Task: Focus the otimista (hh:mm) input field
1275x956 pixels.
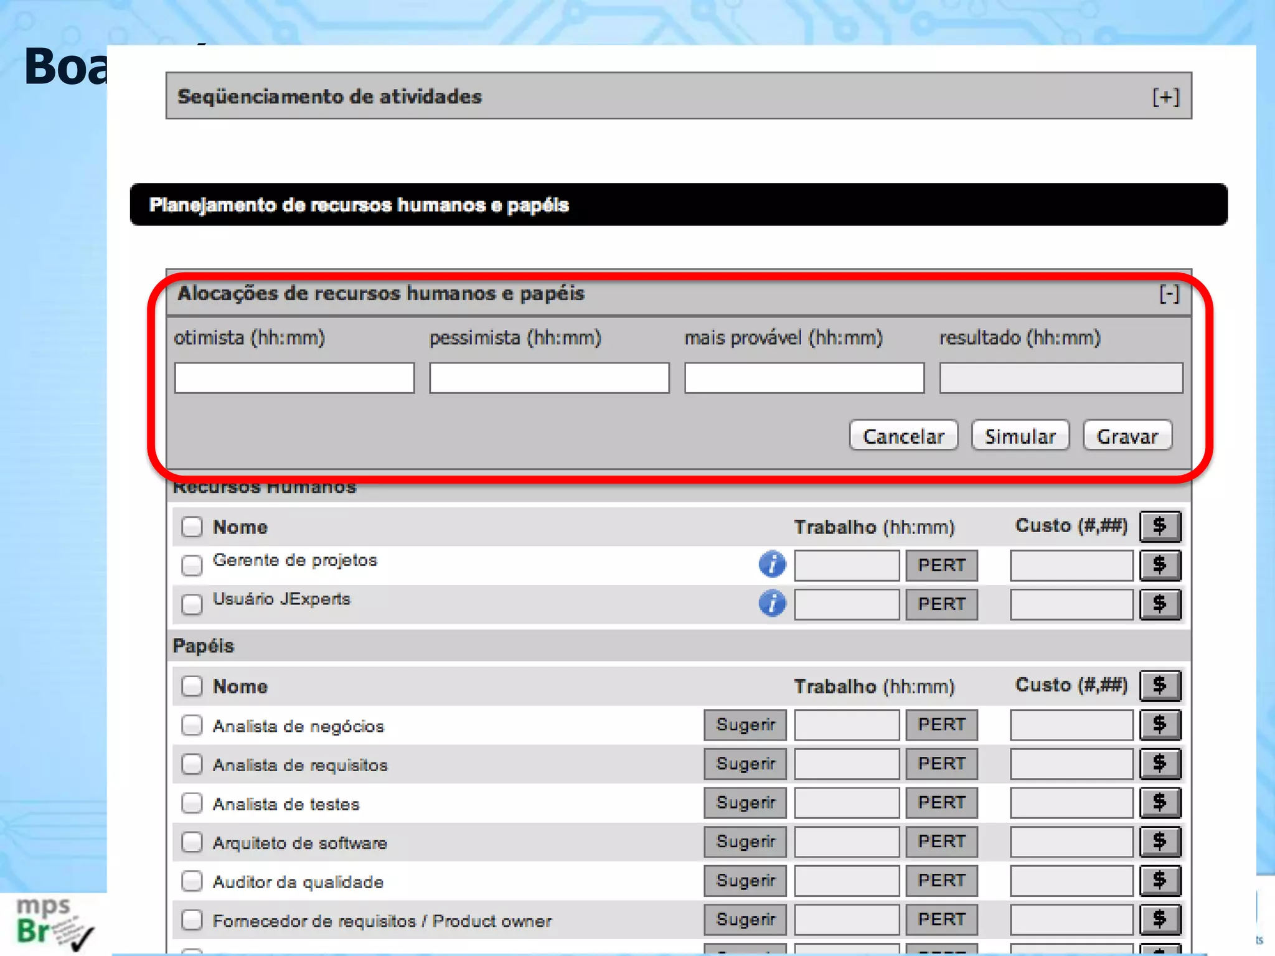Action: click(294, 378)
